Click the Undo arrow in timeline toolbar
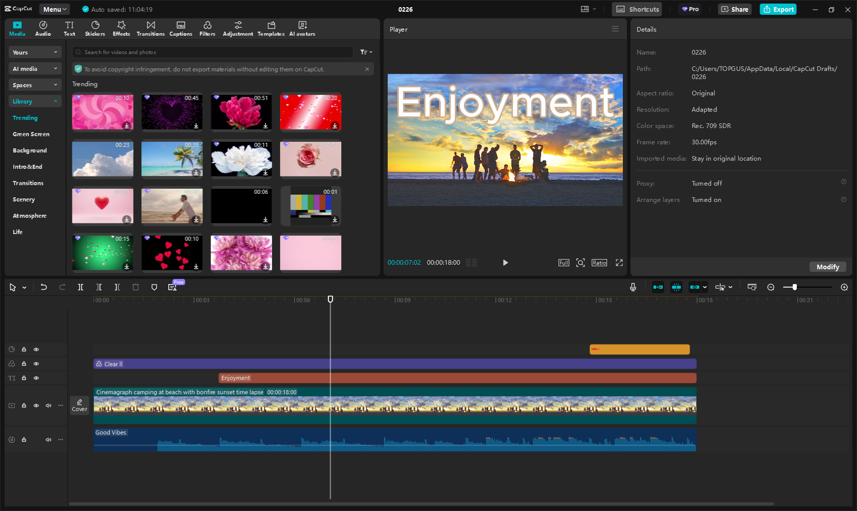857x511 pixels. point(44,287)
